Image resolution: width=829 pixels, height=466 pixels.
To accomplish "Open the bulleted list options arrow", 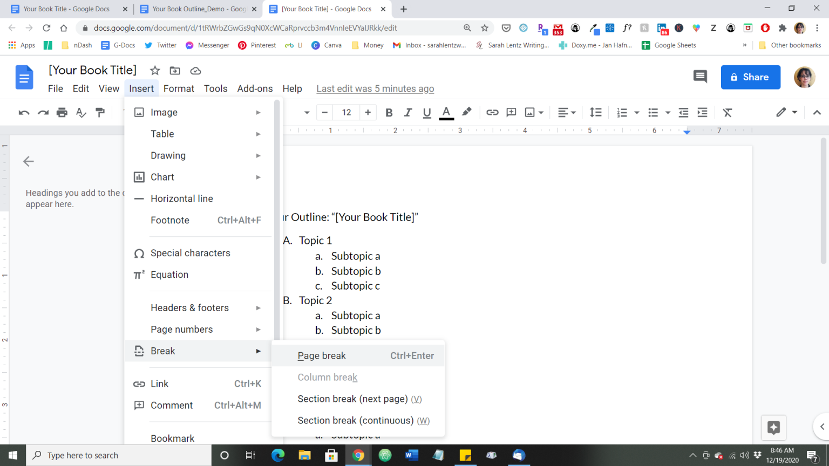I will point(668,113).
